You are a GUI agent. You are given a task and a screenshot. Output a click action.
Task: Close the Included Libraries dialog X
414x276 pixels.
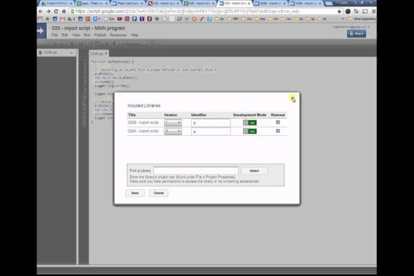(293, 99)
